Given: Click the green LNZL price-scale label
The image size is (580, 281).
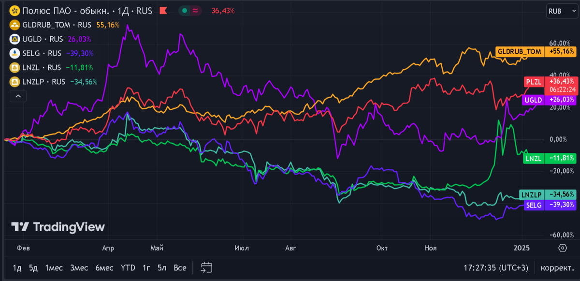Looking at the screenshot, I should 550,158.
